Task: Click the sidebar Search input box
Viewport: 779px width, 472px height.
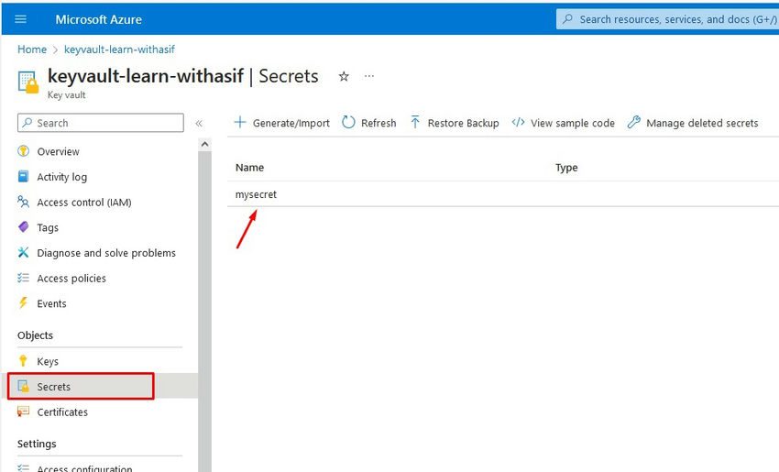Action: [101, 123]
